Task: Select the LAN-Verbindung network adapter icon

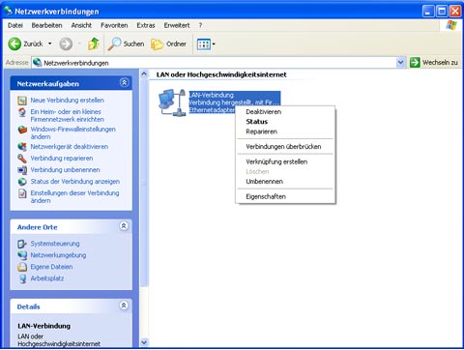Action: pos(172,102)
